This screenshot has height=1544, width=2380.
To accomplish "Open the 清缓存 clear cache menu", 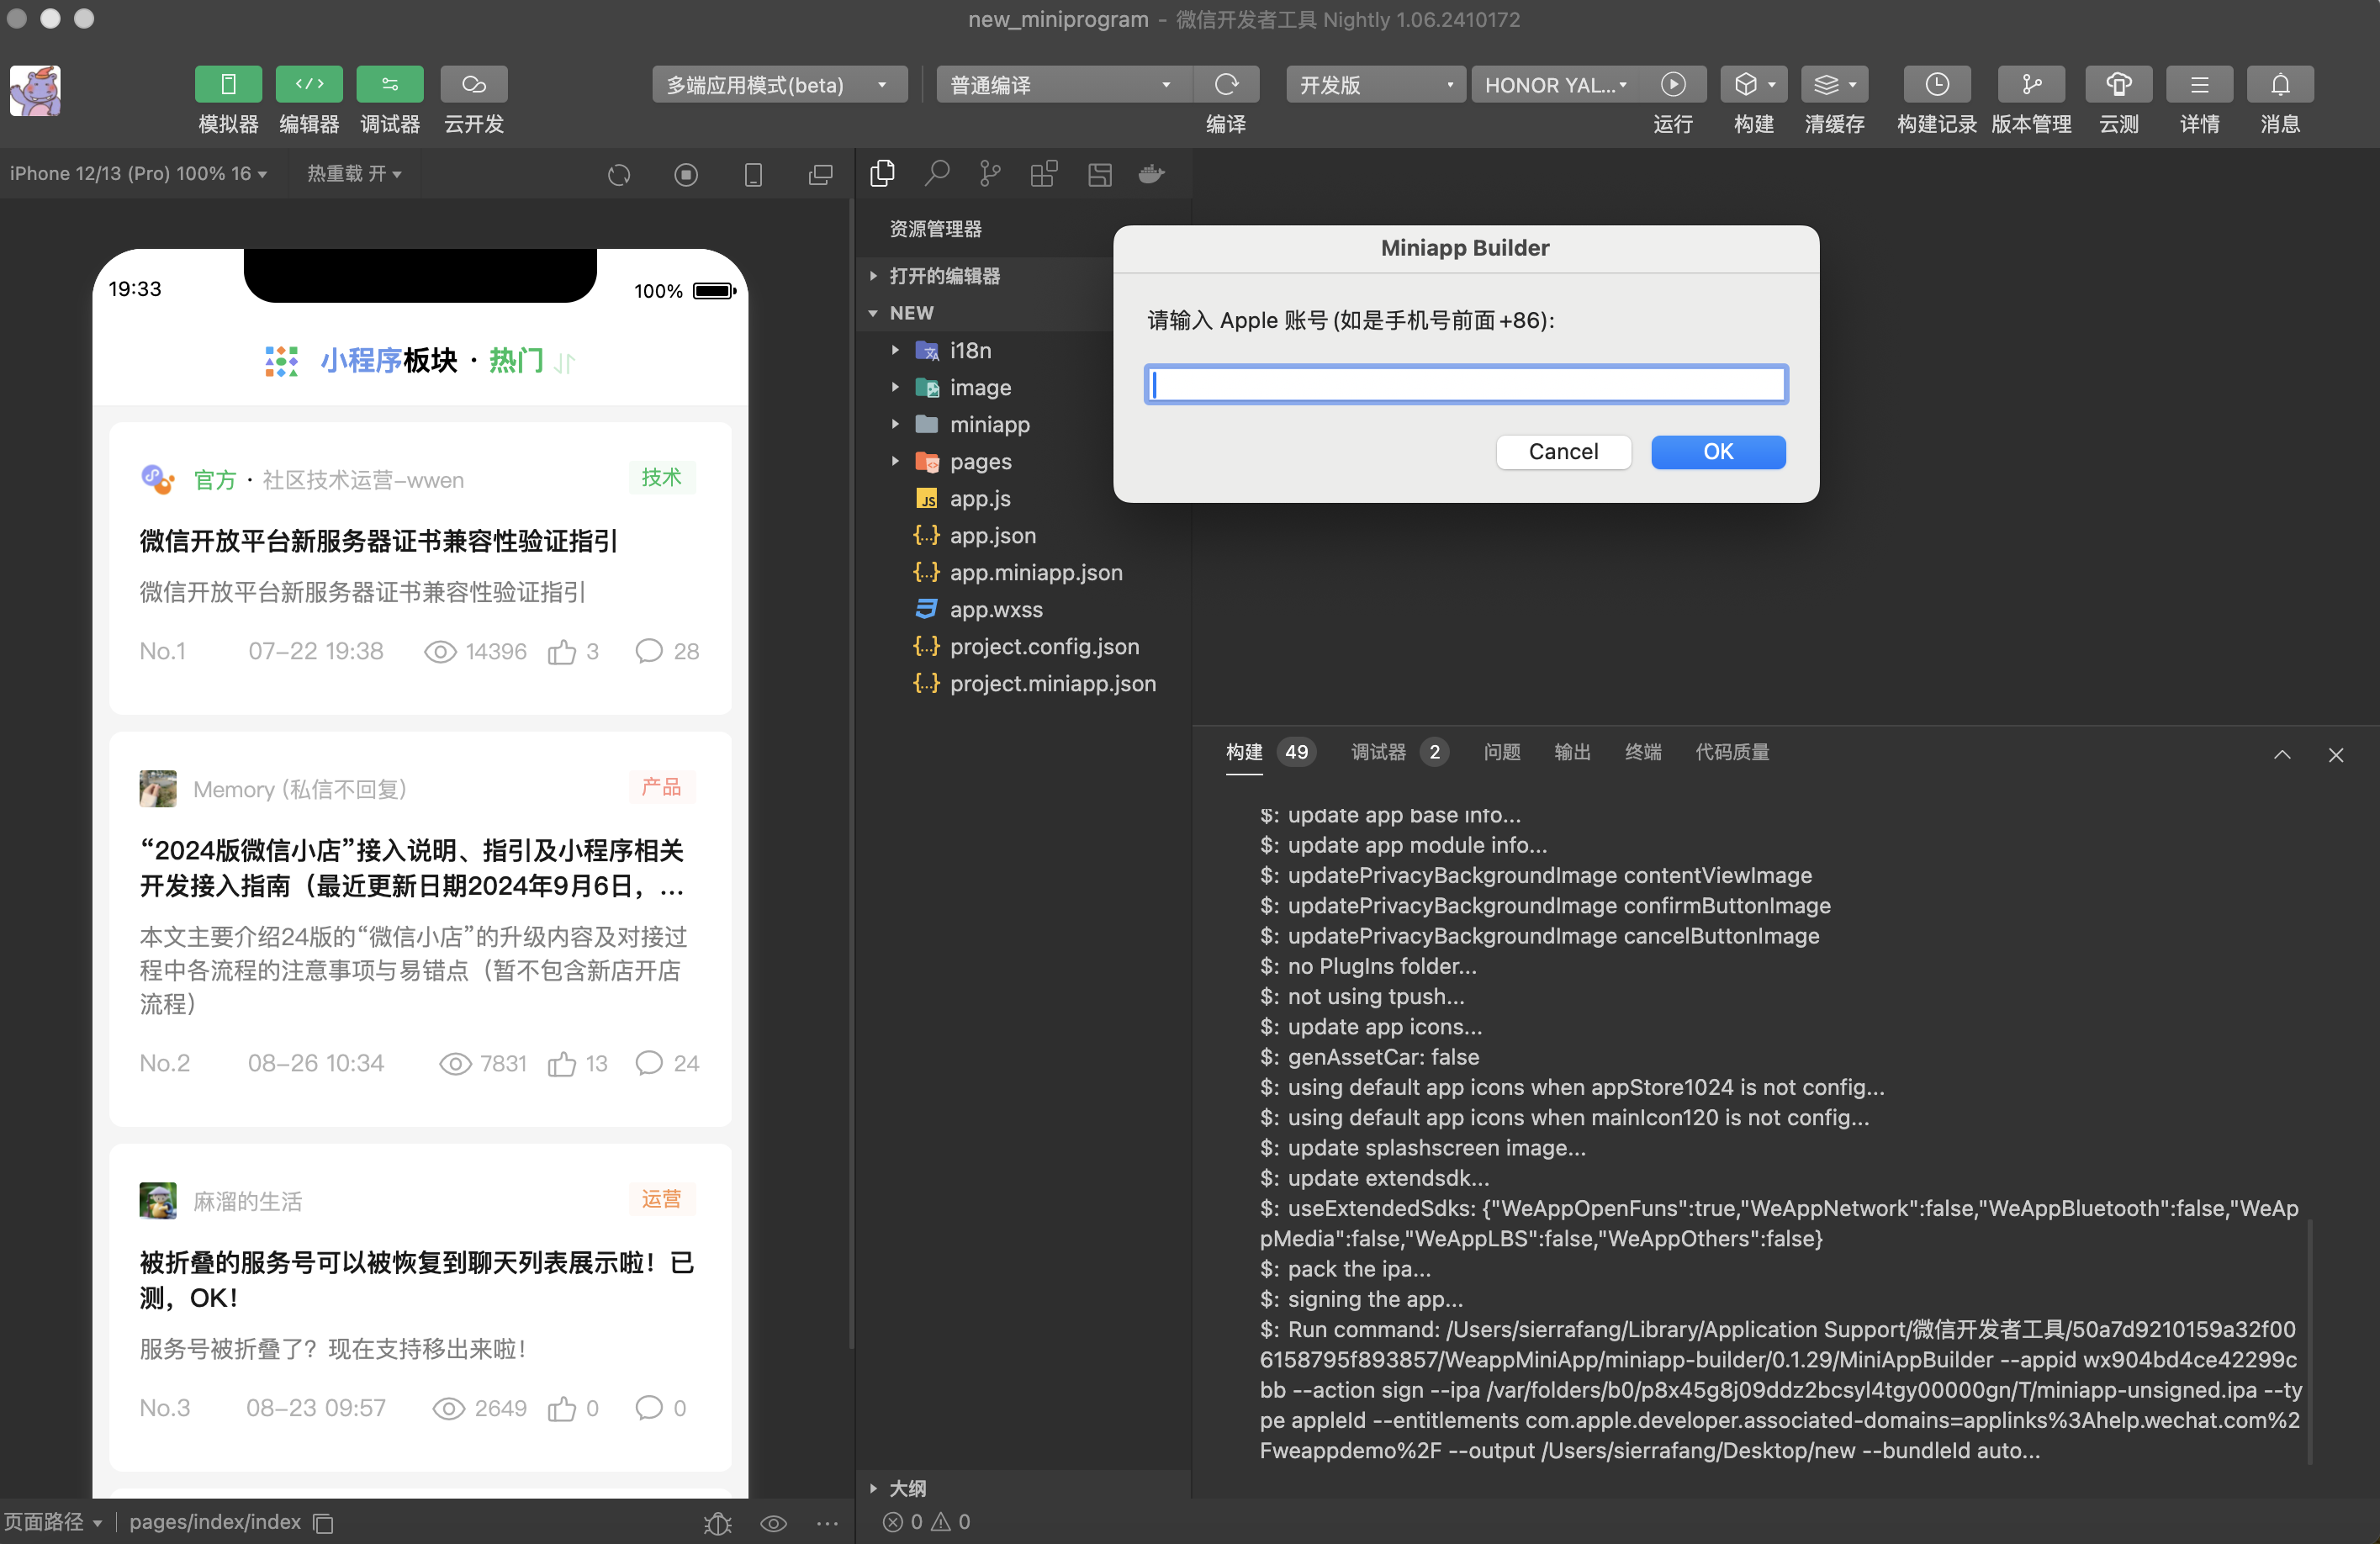I will pyautogui.click(x=1835, y=85).
